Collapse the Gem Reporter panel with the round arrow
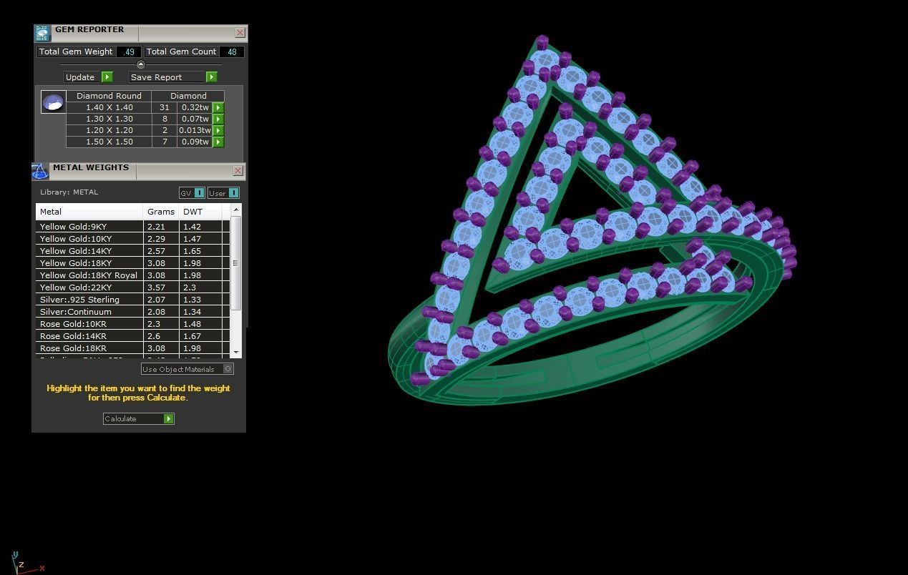Viewport: 908px width, 575px height. (141, 64)
